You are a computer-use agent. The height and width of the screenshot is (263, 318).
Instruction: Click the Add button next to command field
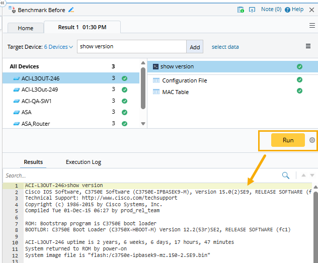195,47
